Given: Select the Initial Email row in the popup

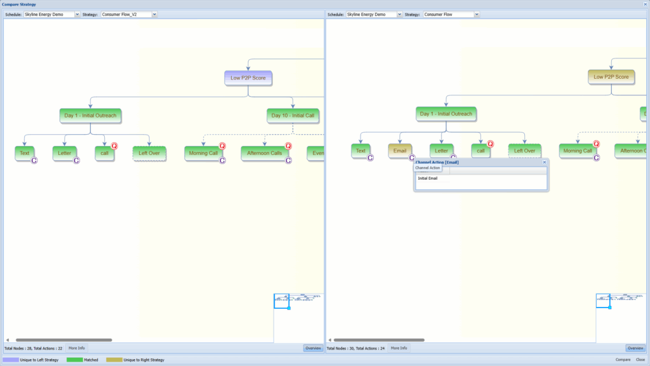Looking at the screenshot, I should coord(428,179).
